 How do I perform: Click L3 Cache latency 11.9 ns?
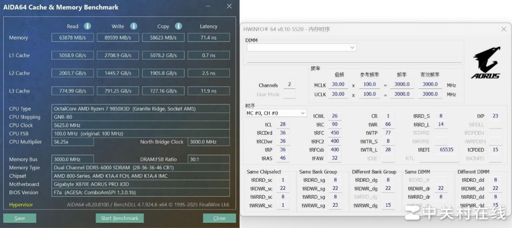pos(209,91)
